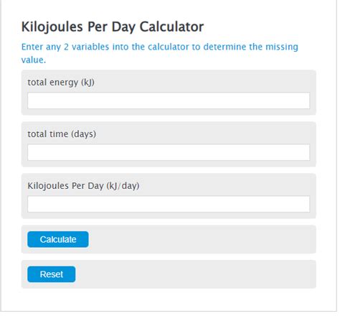Image resolution: width=340 pixels, height=316 pixels.
Task: Click the '(kJ)' unit in the energy label
Action: click(88, 83)
